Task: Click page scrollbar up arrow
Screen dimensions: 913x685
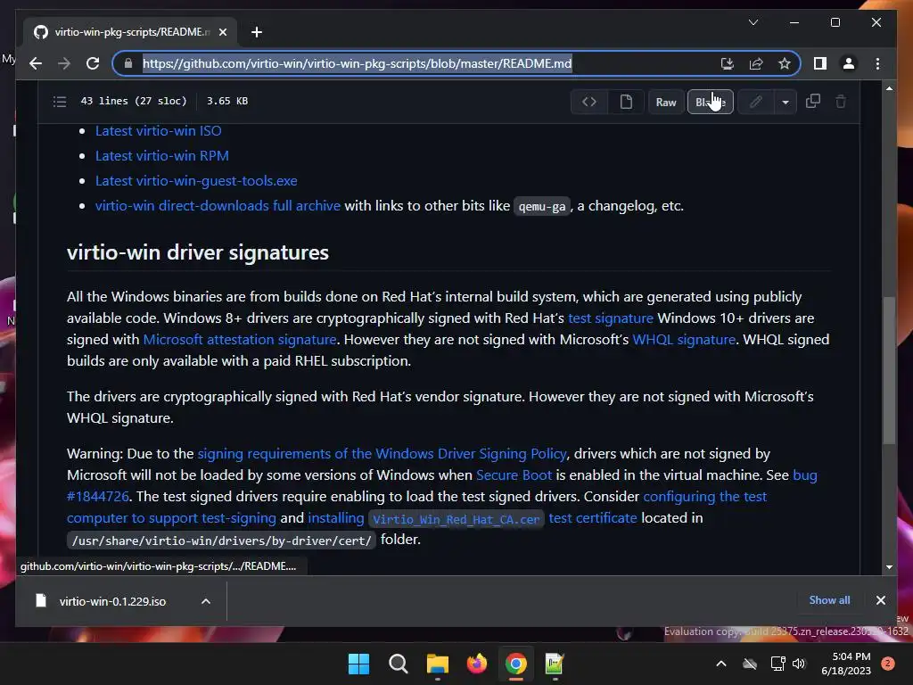Action: [889, 88]
